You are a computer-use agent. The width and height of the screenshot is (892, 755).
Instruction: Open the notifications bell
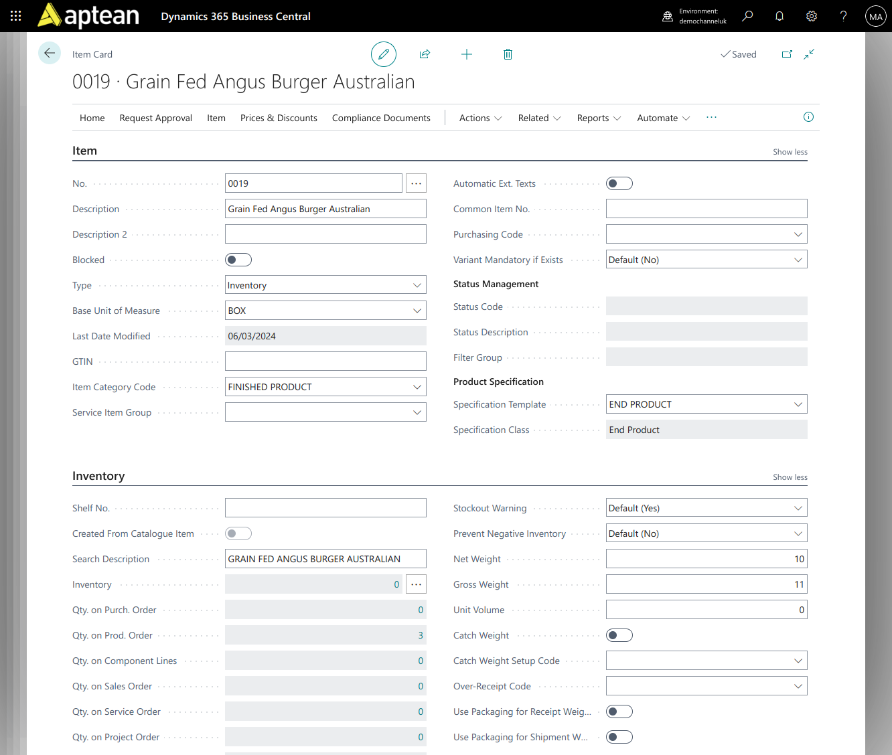point(779,16)
